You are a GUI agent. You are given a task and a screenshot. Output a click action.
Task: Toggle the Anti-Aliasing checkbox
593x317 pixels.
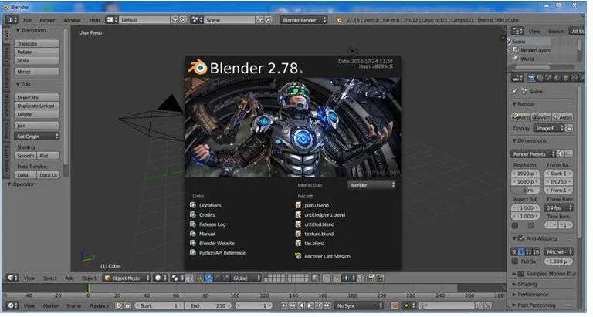[x=520, y=238]
